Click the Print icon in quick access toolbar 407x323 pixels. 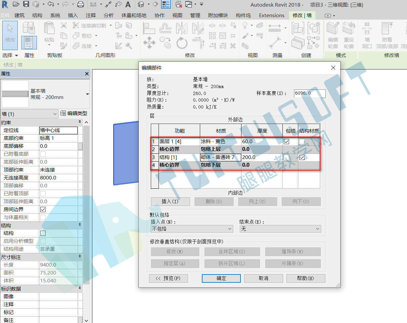[81, 4]
